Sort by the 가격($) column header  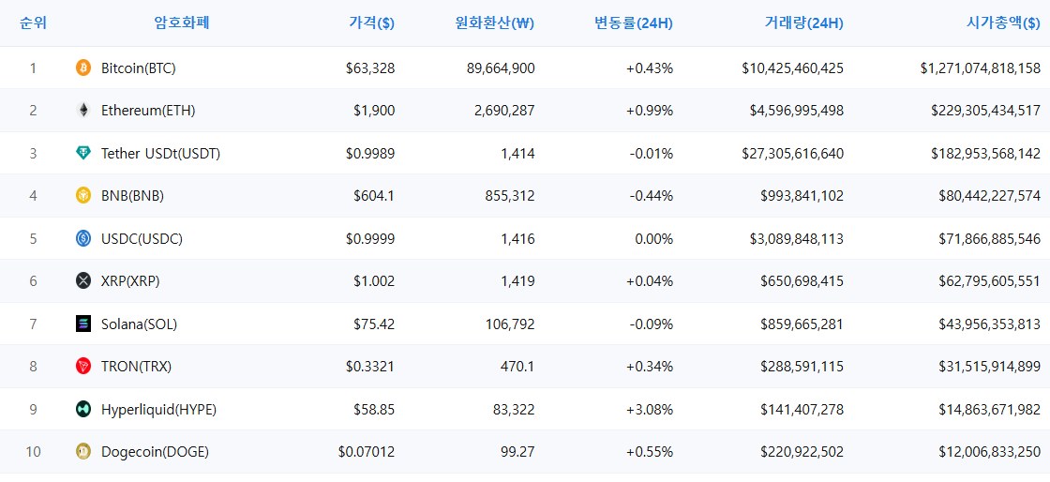point(371,23)
